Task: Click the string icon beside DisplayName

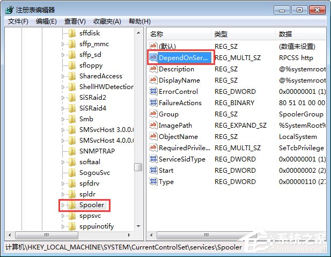Action: click(153, 80)
